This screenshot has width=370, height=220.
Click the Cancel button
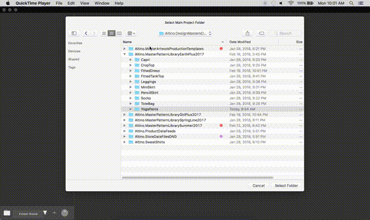coord(258,185)
